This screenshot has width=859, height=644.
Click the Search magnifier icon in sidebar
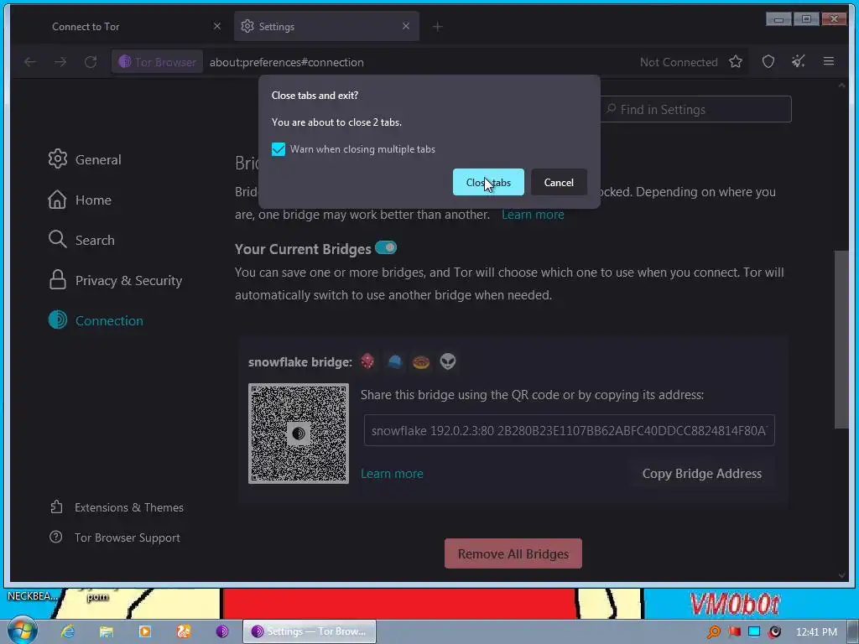pos(57,239)
